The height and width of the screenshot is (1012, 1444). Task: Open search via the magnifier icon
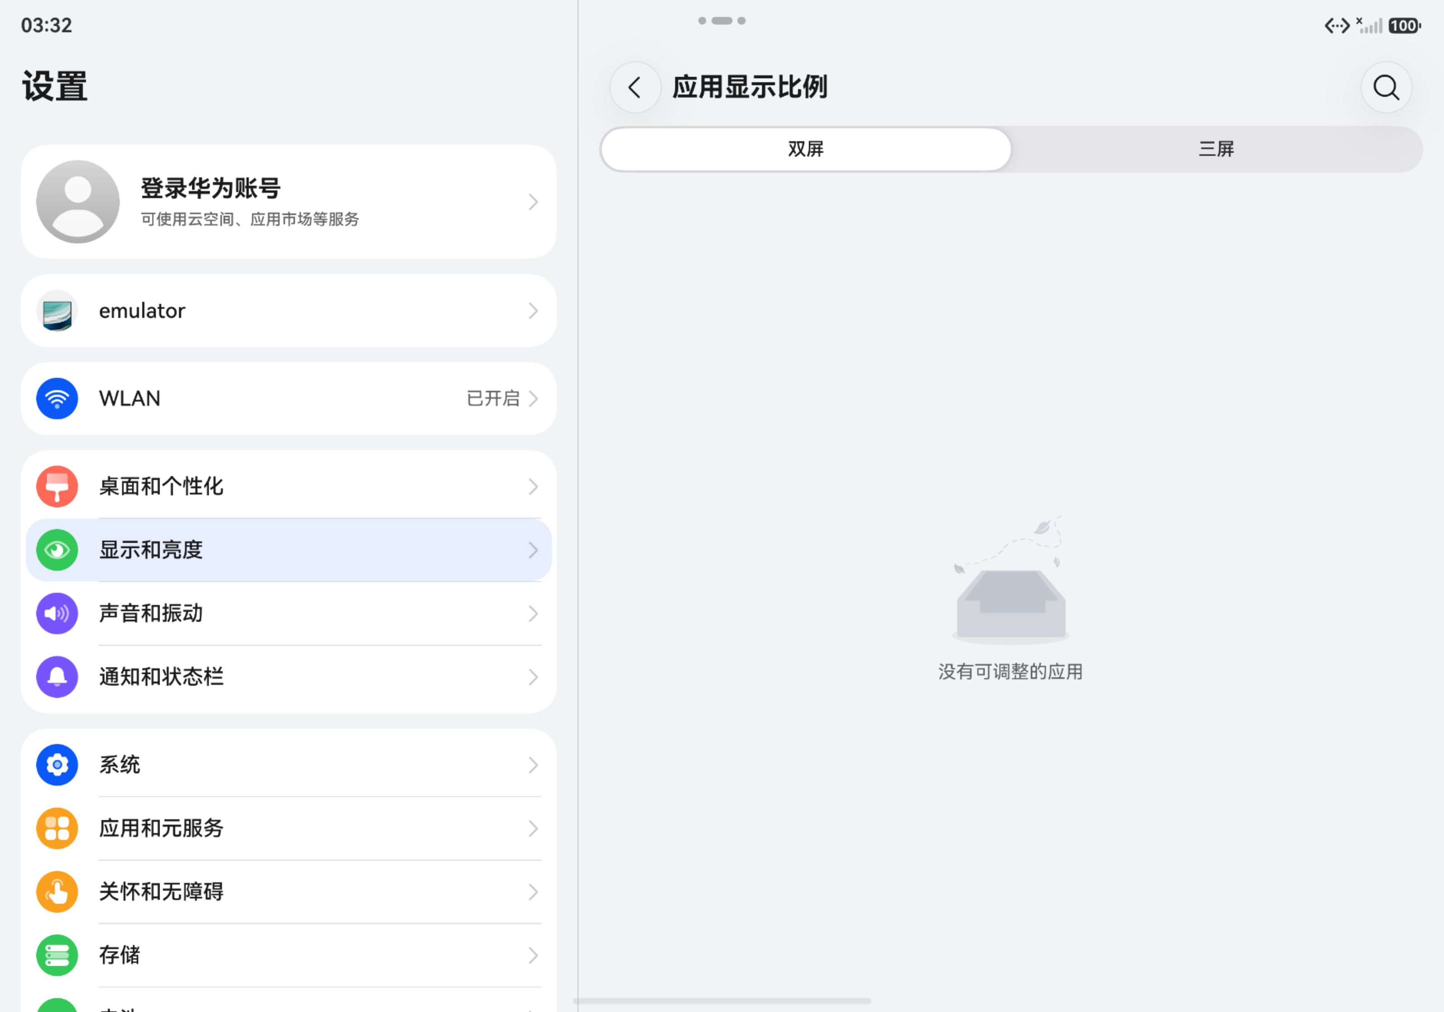(1386, 88)
